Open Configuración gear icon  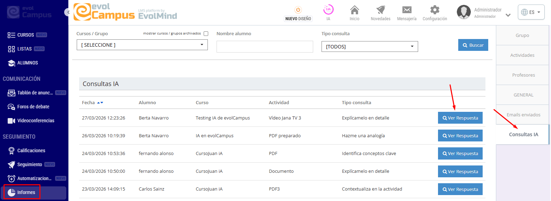pos(435,10)
